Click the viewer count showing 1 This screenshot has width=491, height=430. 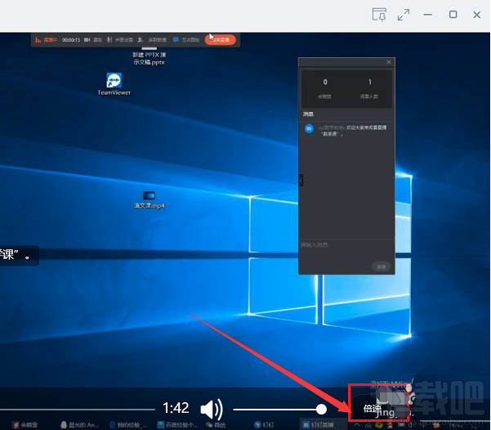[x=370, y=82]
